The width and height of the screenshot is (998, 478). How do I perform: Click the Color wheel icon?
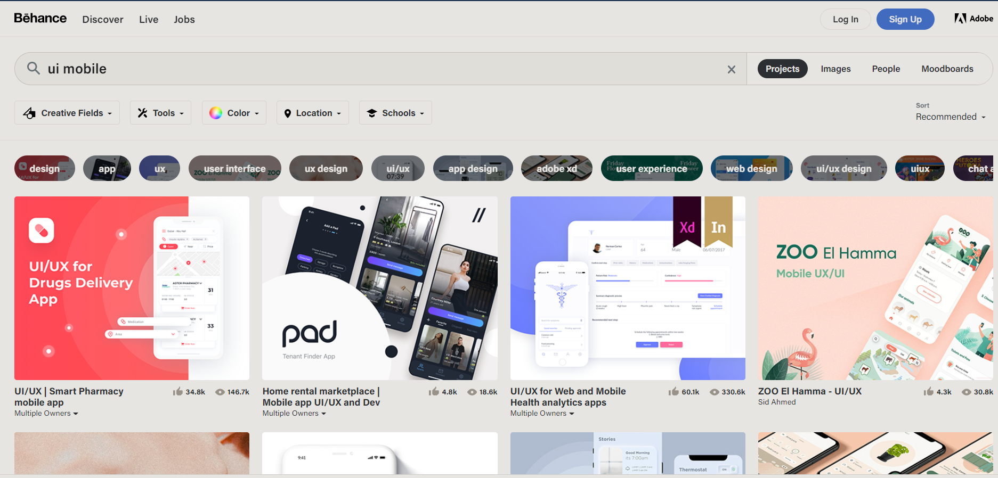pos(216,113)
